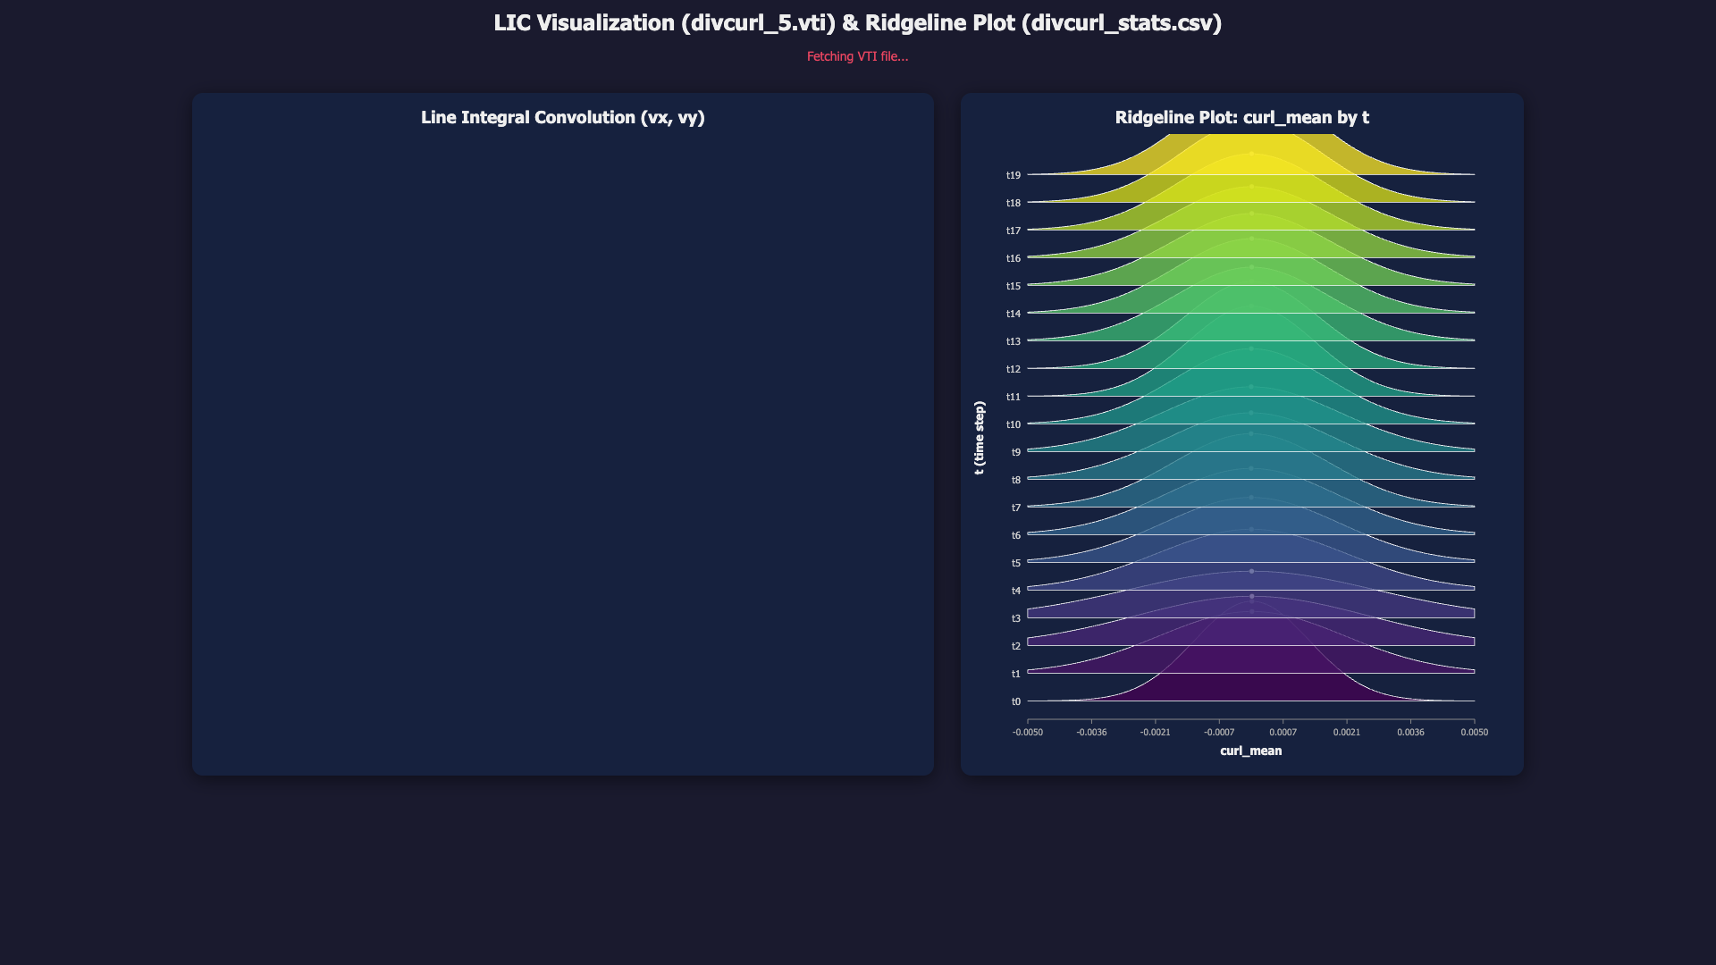Click the t14 ridgeline row label
1716x965 pixels.
click(1013, 314)
